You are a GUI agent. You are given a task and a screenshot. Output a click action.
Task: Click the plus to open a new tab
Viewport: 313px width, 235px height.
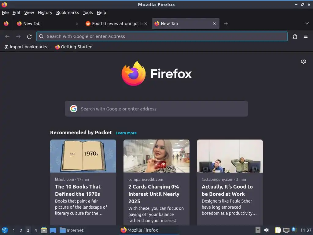(226, 24)
